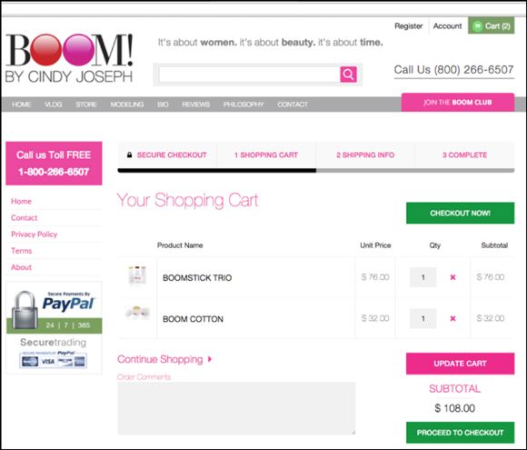Open the green Cart (2) button
The image size is (527, 450).
491,25
